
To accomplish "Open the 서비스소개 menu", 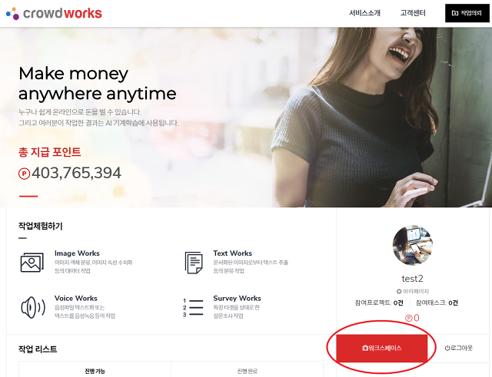I will tap(364, 13).
